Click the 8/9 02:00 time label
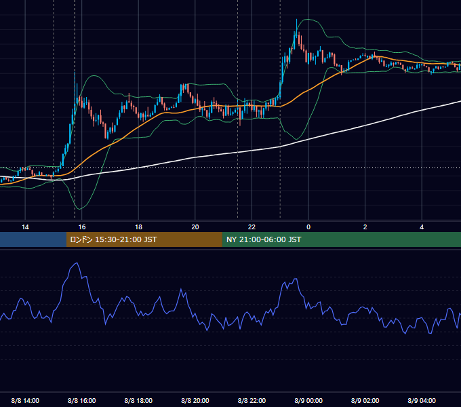 [x=365, y=400]
